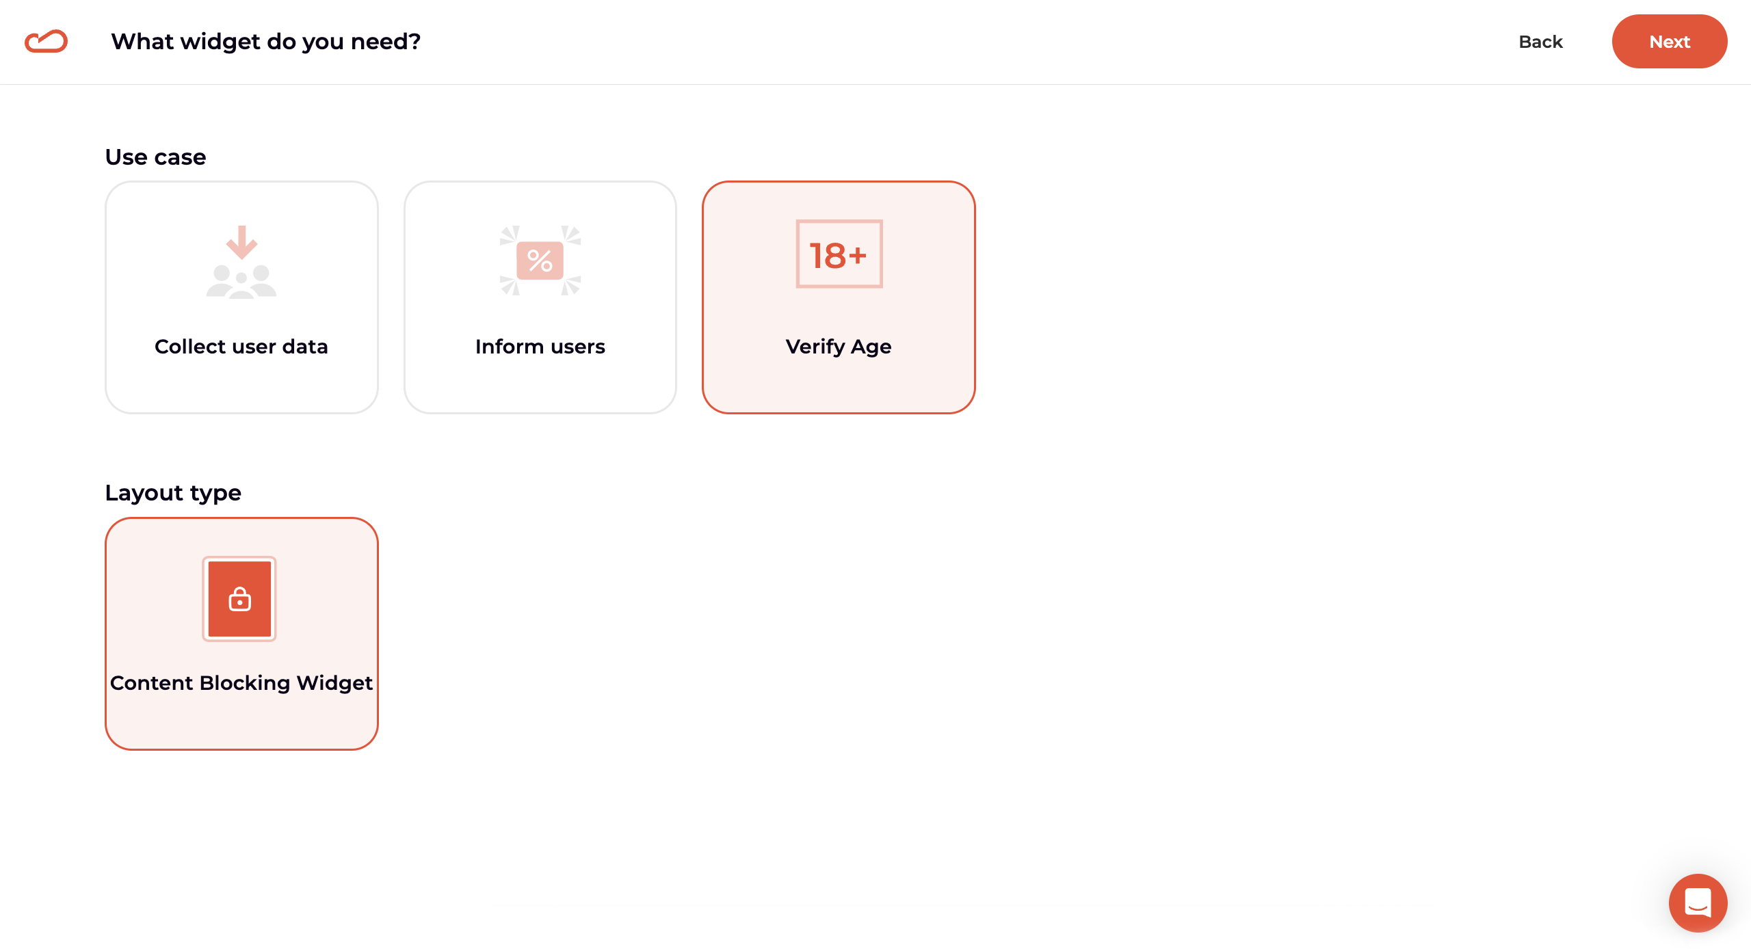Open the chat support bubble in bottom right
Image resolution: width=1751 pixels, height=949 pixels.
(1698, 903)
